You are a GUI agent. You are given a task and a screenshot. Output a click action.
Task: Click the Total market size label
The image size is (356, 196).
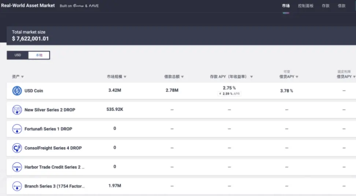[29, 32]
